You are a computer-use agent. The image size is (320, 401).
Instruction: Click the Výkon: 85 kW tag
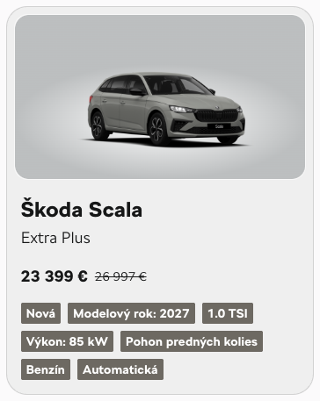(x=67, y=341)
